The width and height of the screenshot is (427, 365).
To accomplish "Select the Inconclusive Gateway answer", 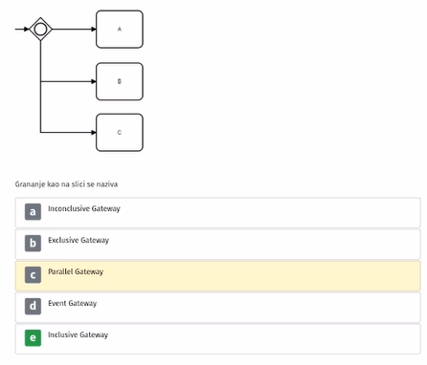I will click(217, 212).
